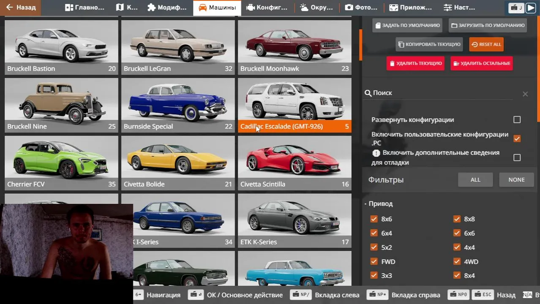This screenshot has height=304, width=540.
Task: Toggle the 6x6 drivetrain checkbox
Action: (457, 233)
